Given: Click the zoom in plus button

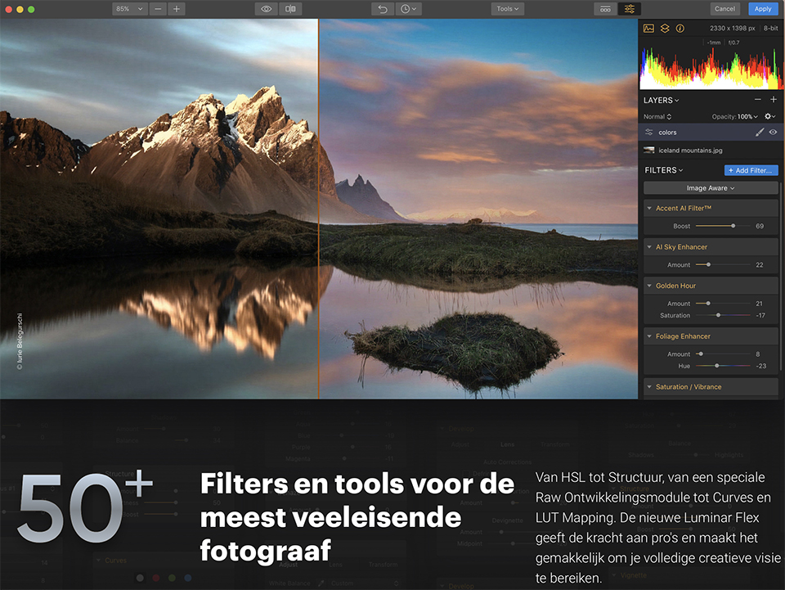Looking at the screenshot, I should click(x=177, y=9).
